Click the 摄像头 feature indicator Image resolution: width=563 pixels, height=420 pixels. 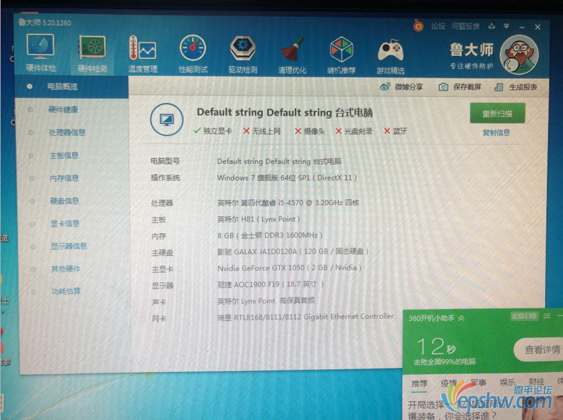pos(310,131)
